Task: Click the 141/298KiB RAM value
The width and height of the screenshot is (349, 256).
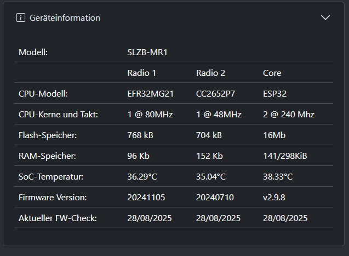Action: tap(285, 156)
